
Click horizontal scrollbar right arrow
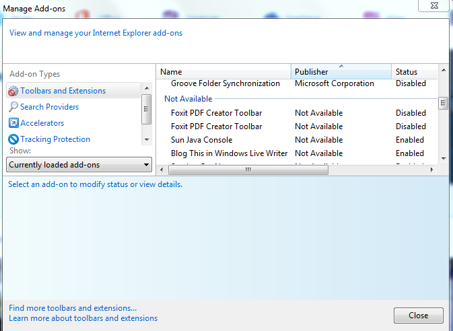click(432, 170)
